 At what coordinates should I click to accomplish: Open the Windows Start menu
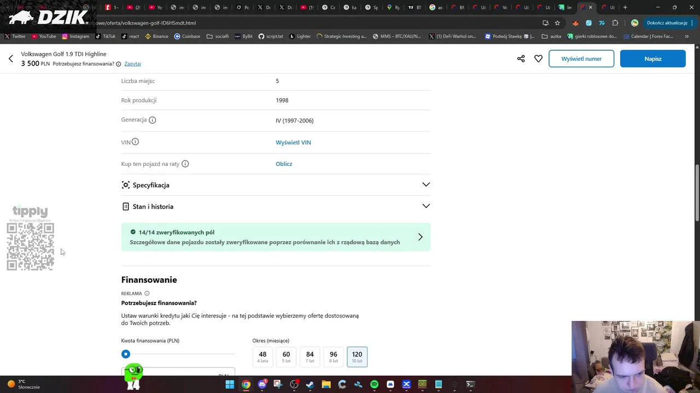[x=230, y=384]
